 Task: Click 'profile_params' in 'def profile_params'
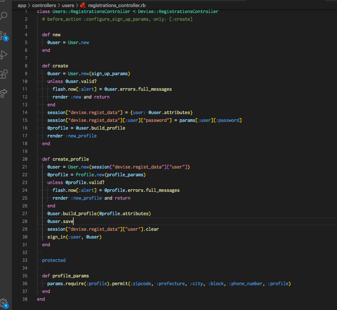click(71, 276)
